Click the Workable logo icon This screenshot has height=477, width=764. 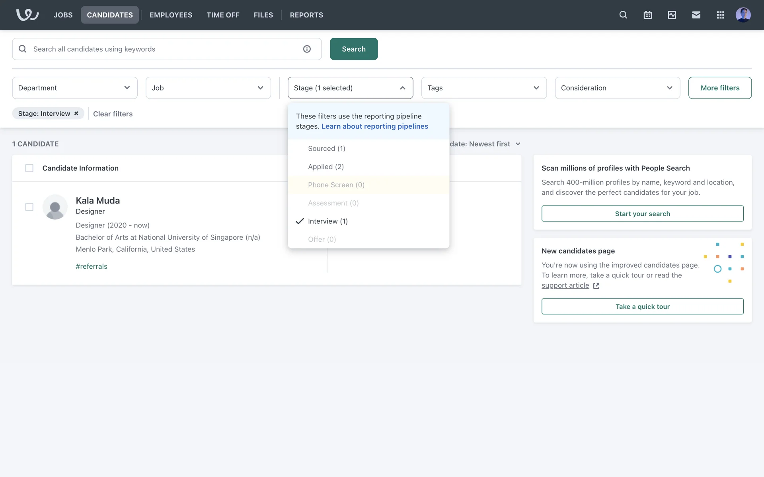coord(27,15)
